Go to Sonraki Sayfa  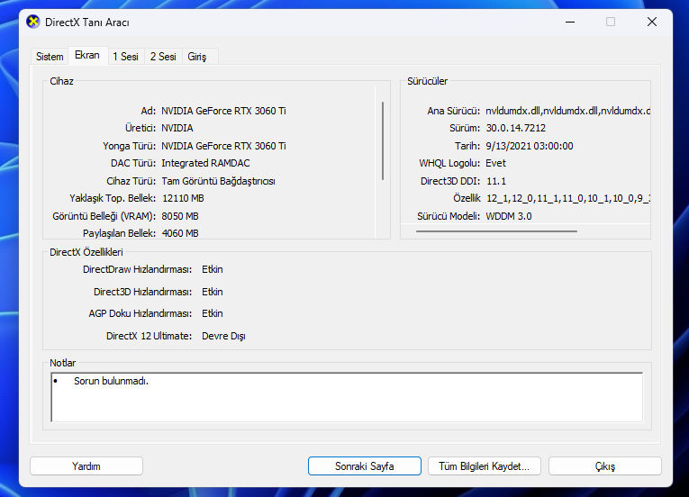(364, 465)
